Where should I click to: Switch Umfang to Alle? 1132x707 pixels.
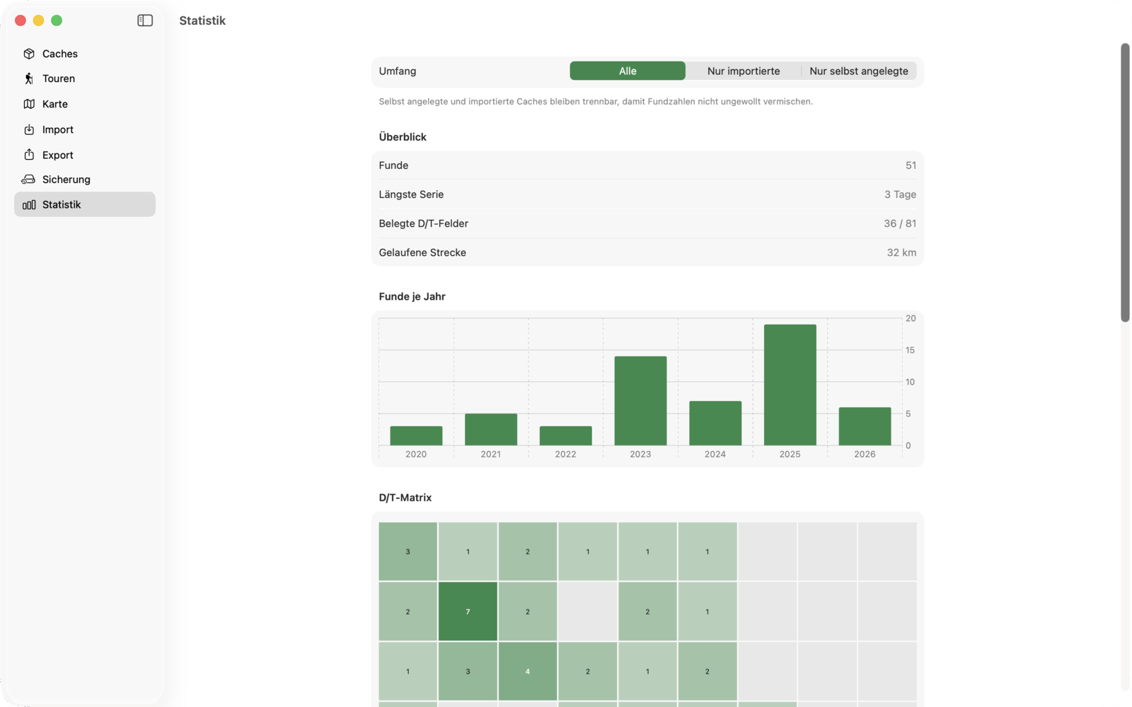coord(628,71)
